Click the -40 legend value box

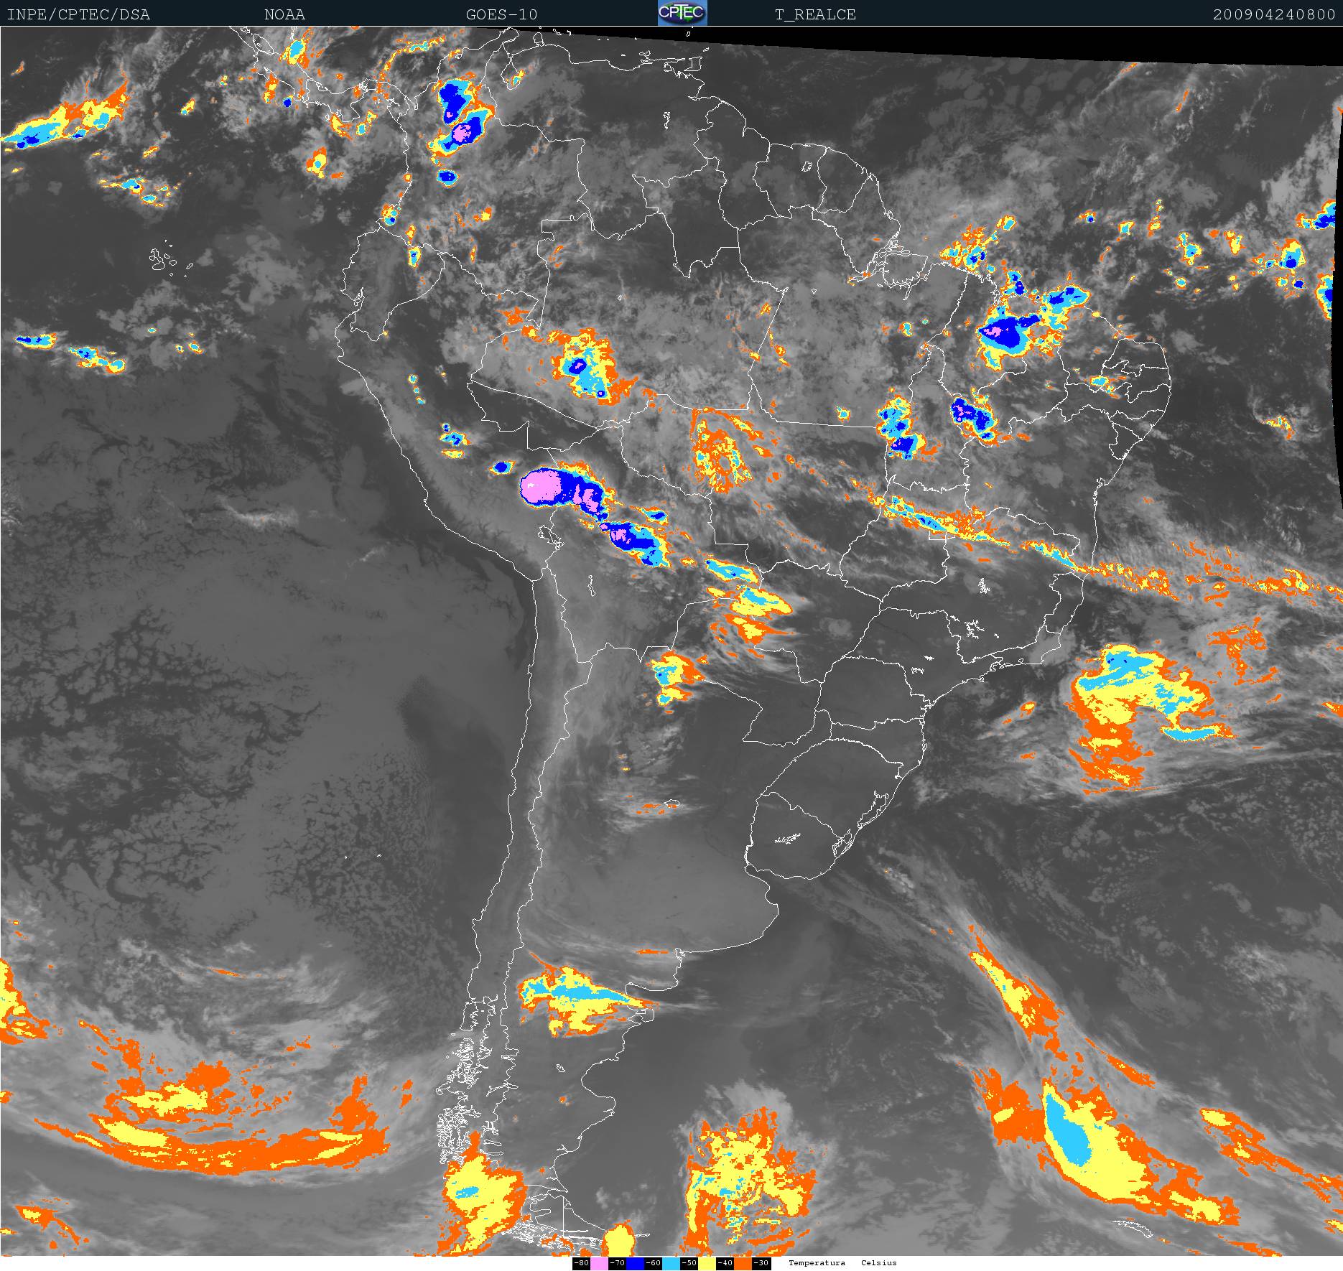coord(725,1263)
